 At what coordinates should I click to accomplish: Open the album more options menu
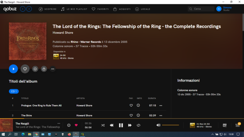(53, 69)
